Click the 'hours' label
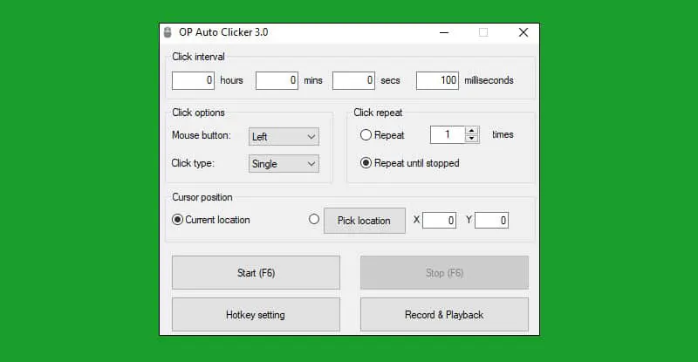This screenshot has height=362, width=698. click(231, 80)
